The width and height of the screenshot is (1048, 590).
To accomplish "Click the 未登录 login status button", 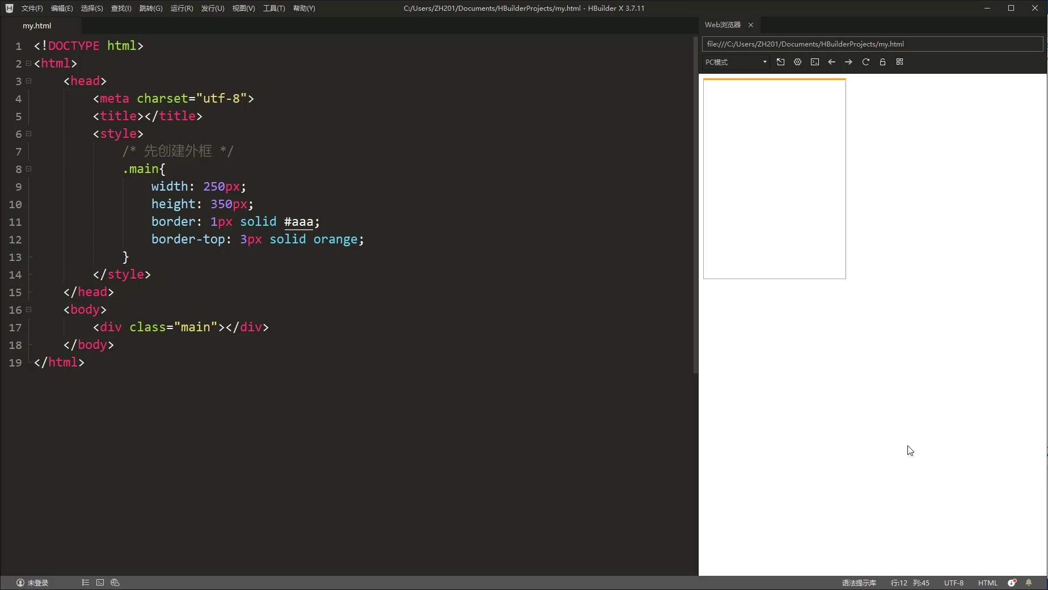I will 32,583.
